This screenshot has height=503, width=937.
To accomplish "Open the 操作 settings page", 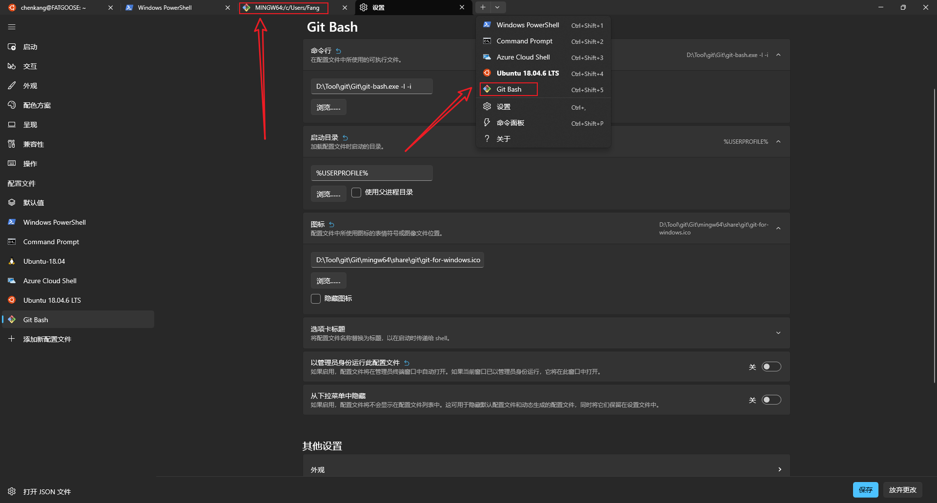I will [x=78, y=164].
